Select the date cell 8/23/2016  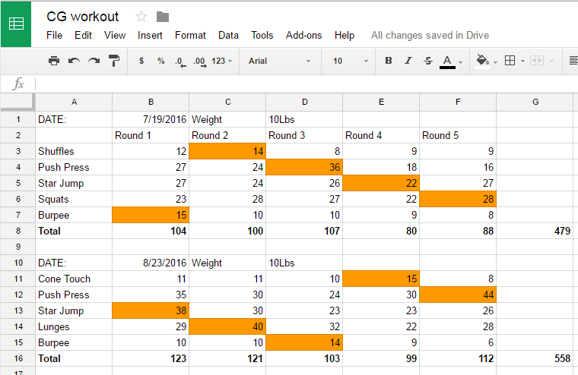click(151, 263)
